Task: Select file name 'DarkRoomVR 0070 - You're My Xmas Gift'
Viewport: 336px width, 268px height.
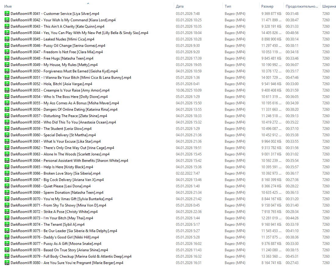Action: [x=62, y=199]
